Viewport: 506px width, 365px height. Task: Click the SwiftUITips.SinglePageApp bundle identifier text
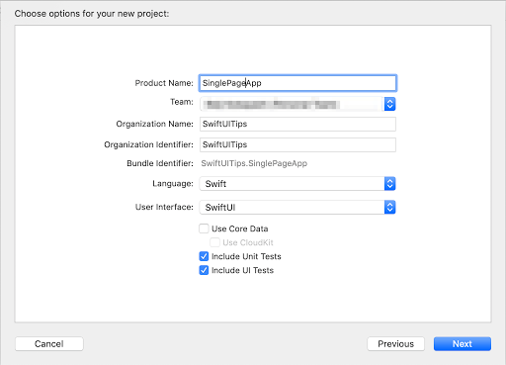pos(254,163)
